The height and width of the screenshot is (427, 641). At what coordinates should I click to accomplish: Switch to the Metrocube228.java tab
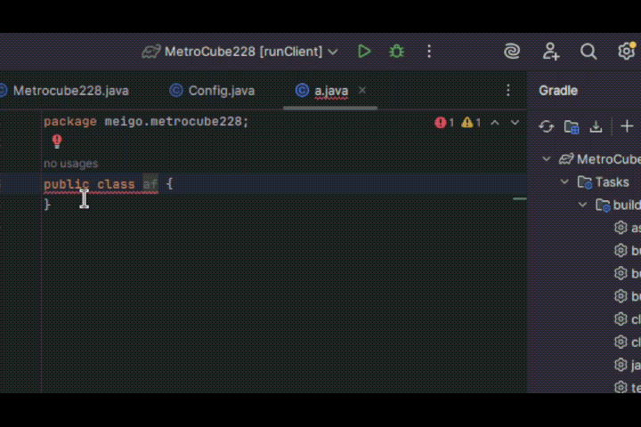tap(62, 91)
